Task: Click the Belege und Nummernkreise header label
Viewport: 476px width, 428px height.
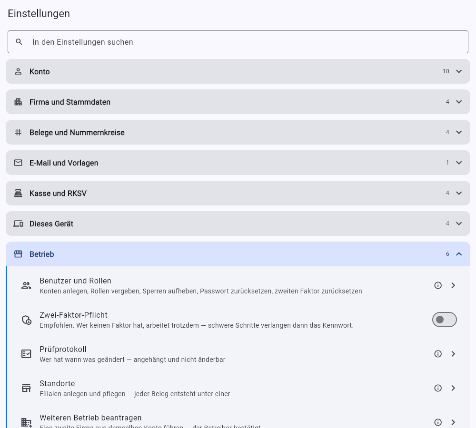Action: [77, 133]
